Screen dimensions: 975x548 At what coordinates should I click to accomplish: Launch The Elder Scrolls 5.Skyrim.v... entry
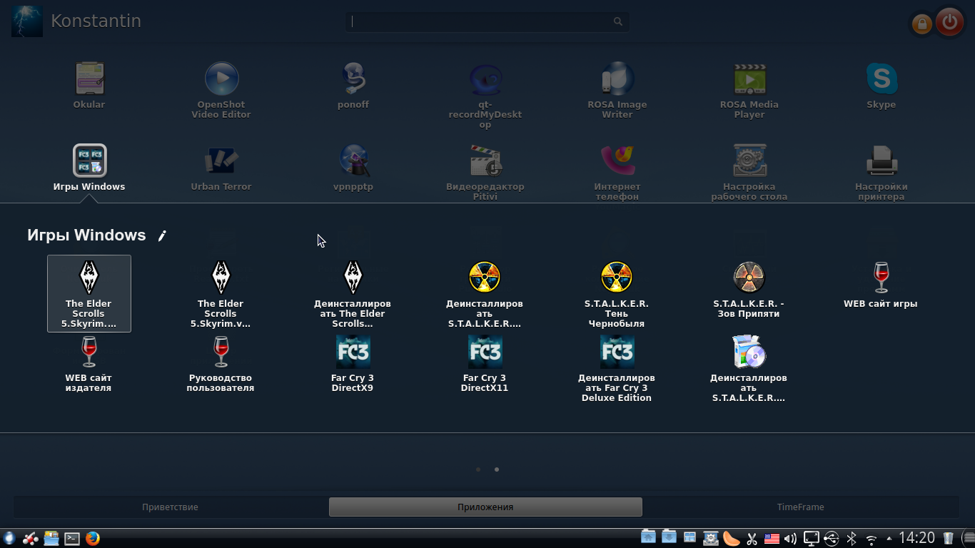221,293
